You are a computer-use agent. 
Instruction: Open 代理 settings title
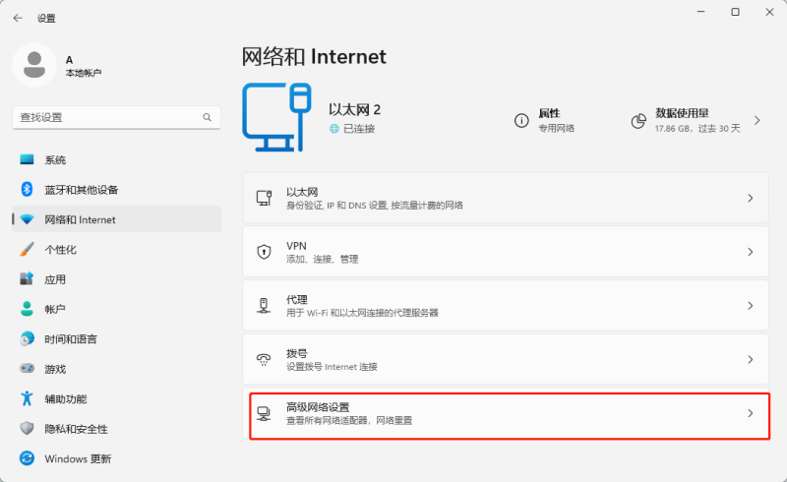[297, 299]
